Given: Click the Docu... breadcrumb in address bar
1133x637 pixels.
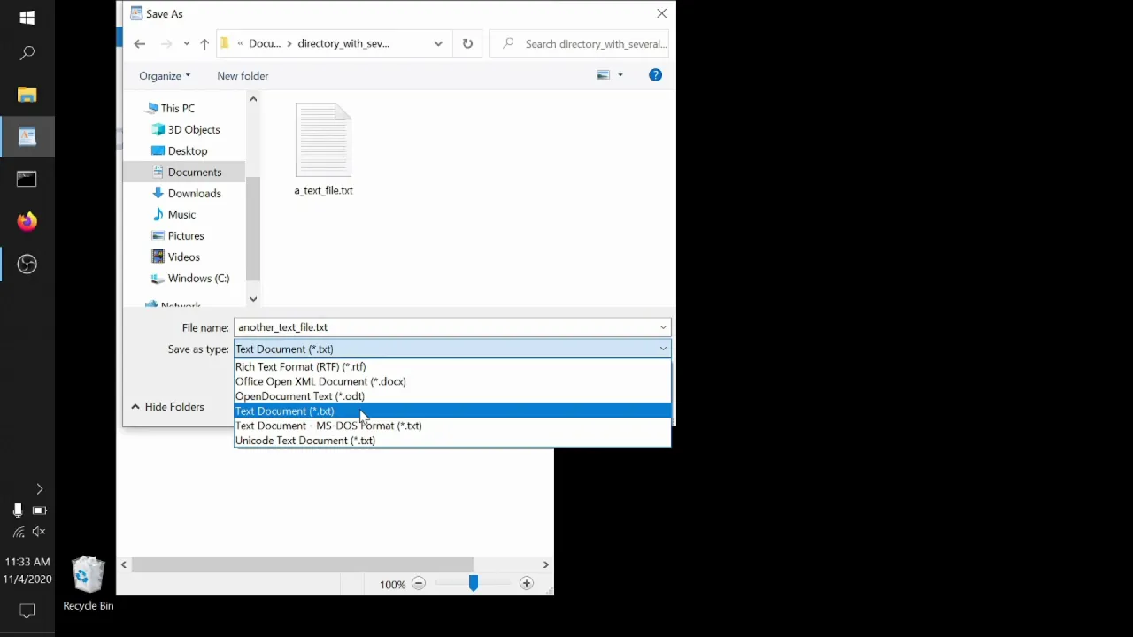Looking at the screenshot, I should (x=264, y=43).
